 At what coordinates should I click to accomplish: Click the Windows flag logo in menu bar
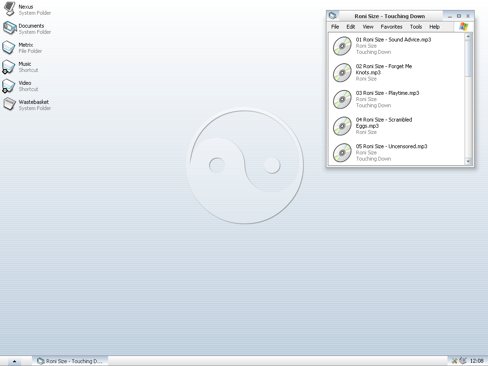(x=463, y=27)
